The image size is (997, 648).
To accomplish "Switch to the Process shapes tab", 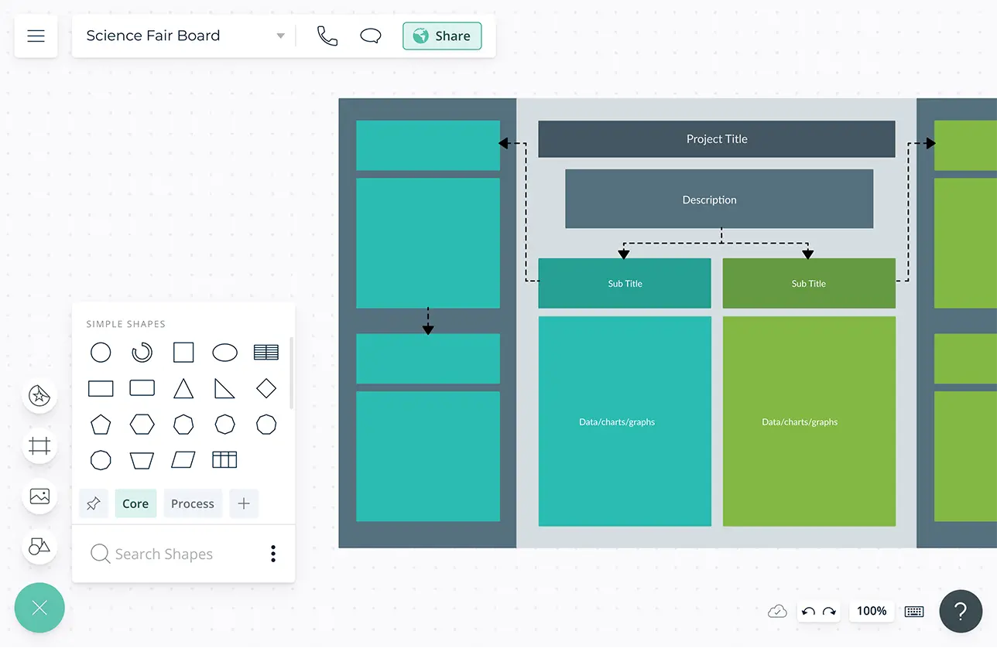I will pyautogui.click(x=193, y=503).
